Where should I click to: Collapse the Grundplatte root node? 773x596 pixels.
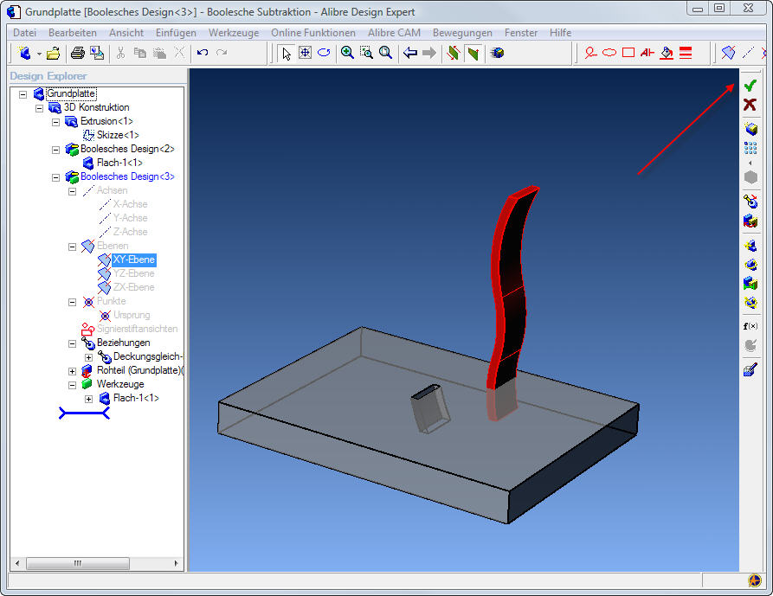[23, 94]
